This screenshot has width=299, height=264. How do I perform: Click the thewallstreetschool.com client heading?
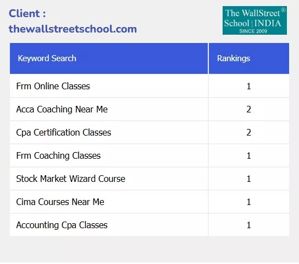[x=73, y=29]
